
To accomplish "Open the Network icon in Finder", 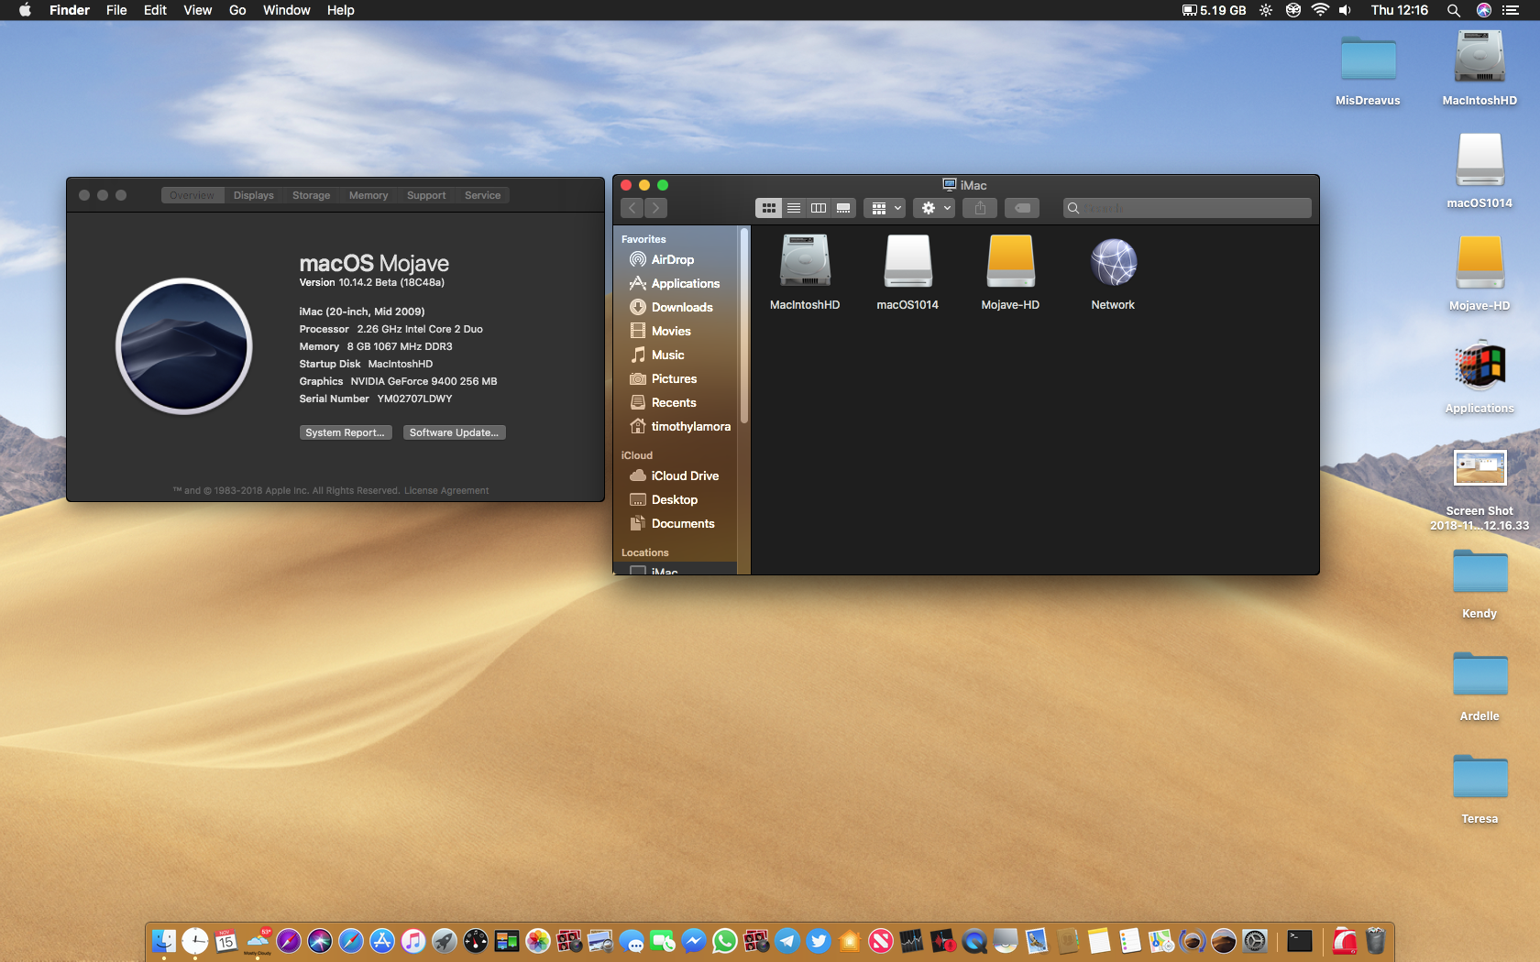I will click(1113, 264).
